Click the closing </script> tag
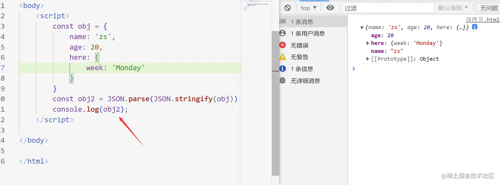The height and width of the screenshot is (185, 500). pyautogui.click(x=55, y=120)
